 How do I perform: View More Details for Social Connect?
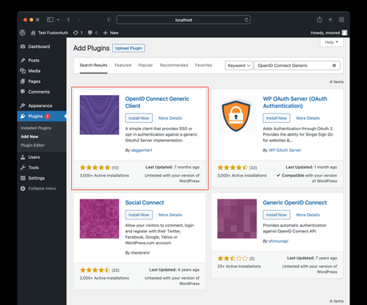pos(170,215)
